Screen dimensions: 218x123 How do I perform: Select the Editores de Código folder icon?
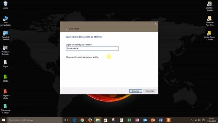point(5,109)
